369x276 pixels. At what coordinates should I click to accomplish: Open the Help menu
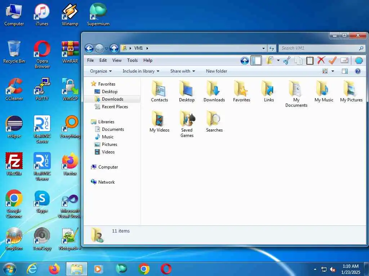pos(148,60)
